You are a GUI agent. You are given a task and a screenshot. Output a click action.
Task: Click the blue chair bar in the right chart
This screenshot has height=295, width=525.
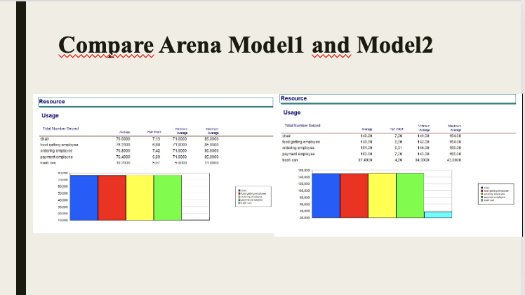326,196
